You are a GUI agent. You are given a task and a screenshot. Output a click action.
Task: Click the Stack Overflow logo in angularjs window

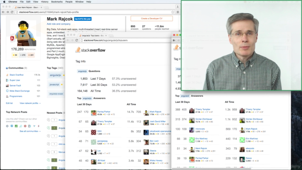[x=90, y=50]
